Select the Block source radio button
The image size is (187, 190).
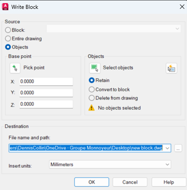click(8, 30)
